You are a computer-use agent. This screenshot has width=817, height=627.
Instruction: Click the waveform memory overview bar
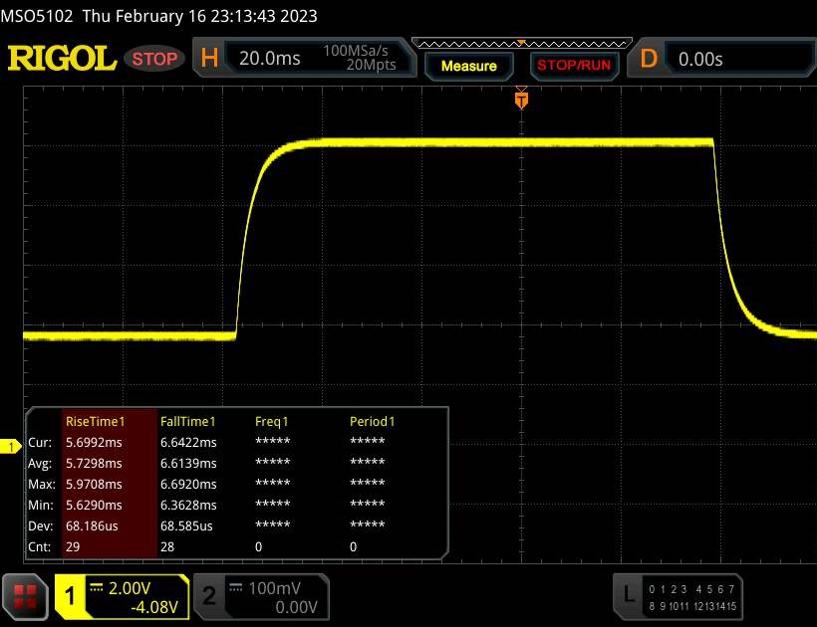click(x=520, y=43)
